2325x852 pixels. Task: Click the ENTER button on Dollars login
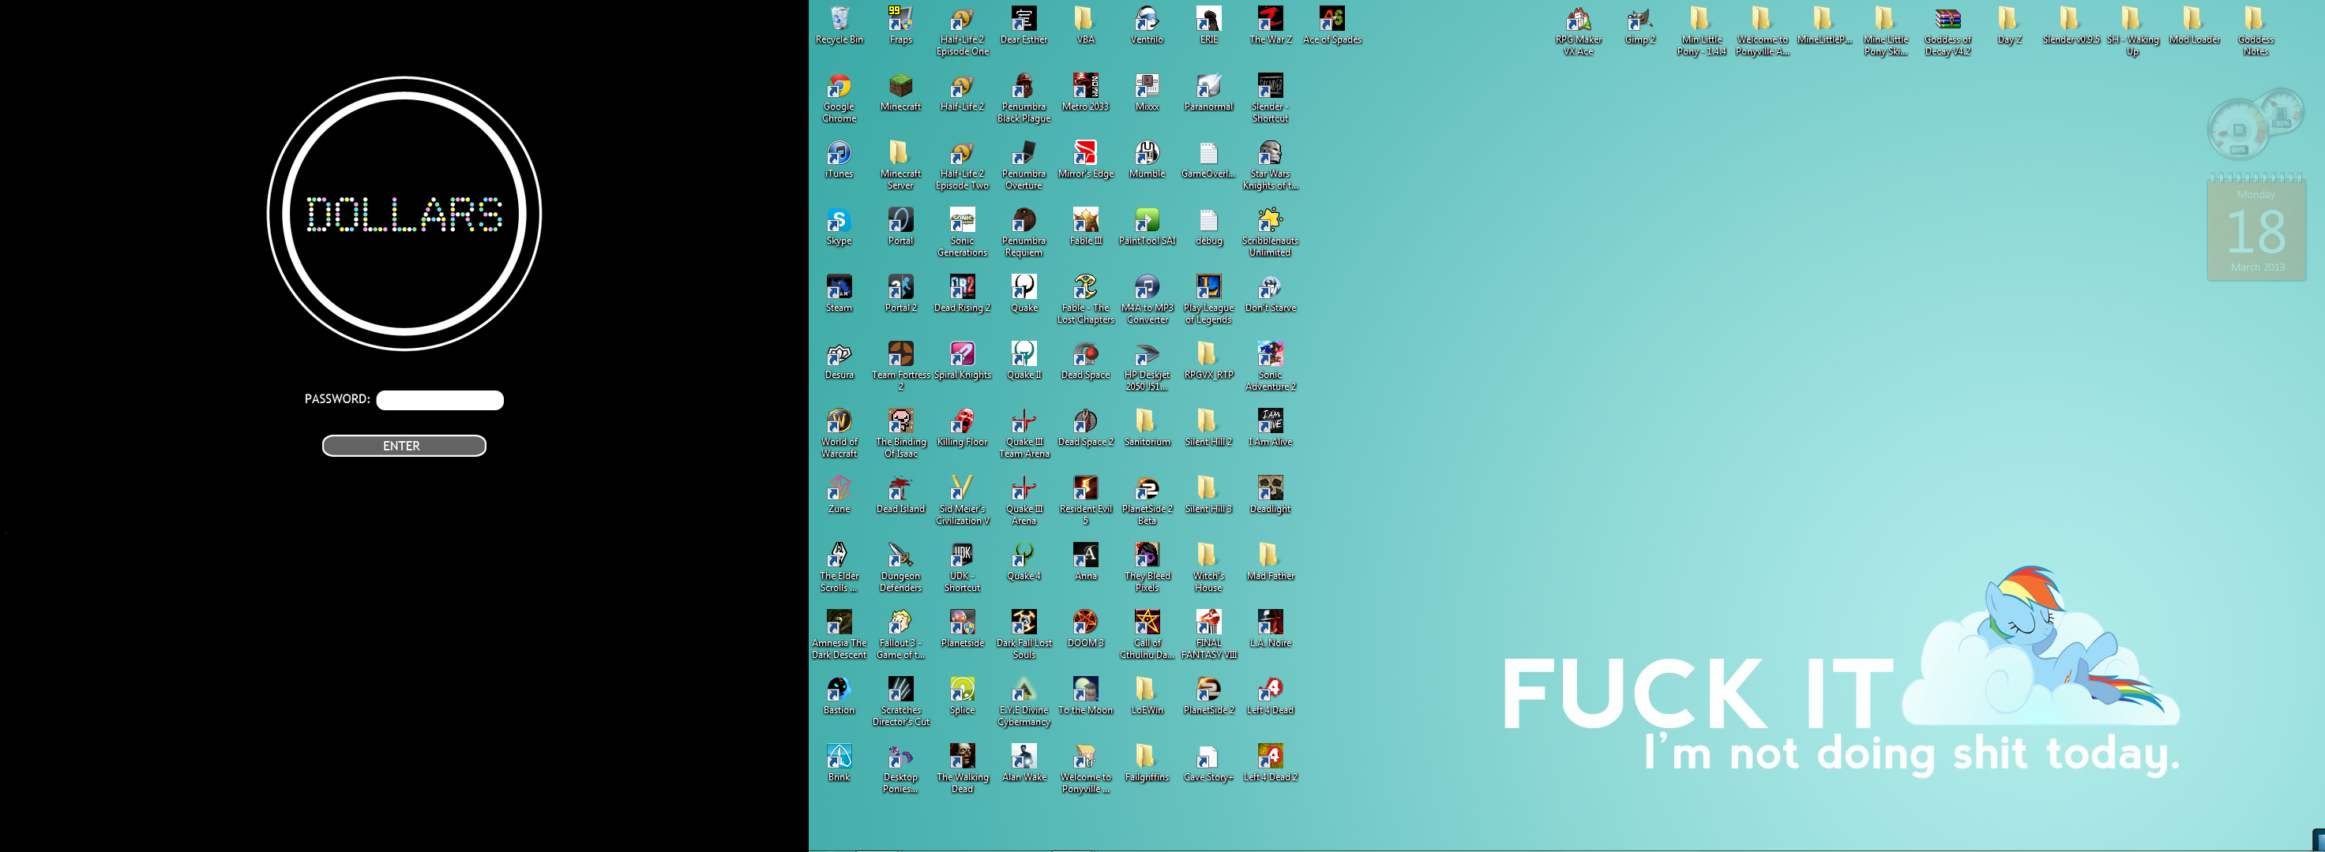coord(404,447)
